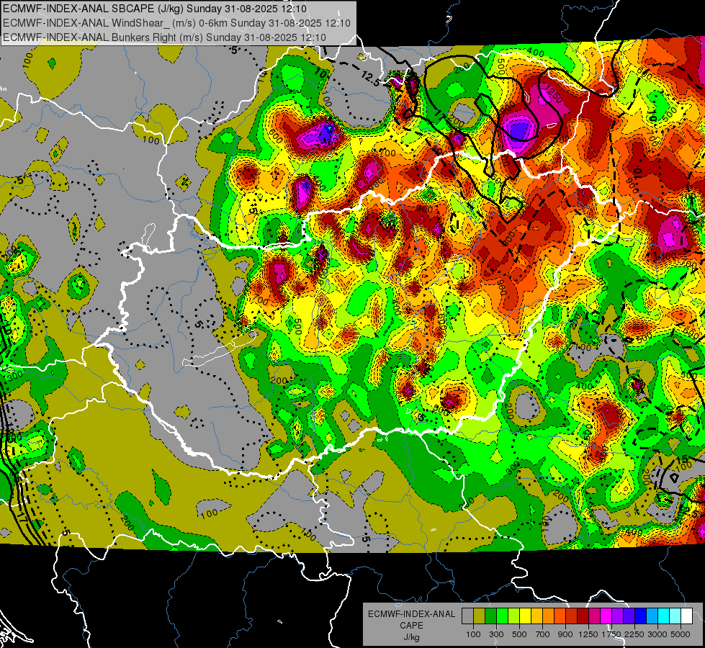This screenshot has width=705, height=648.
Task: Click the legend value 300
Action: [496, 634]
